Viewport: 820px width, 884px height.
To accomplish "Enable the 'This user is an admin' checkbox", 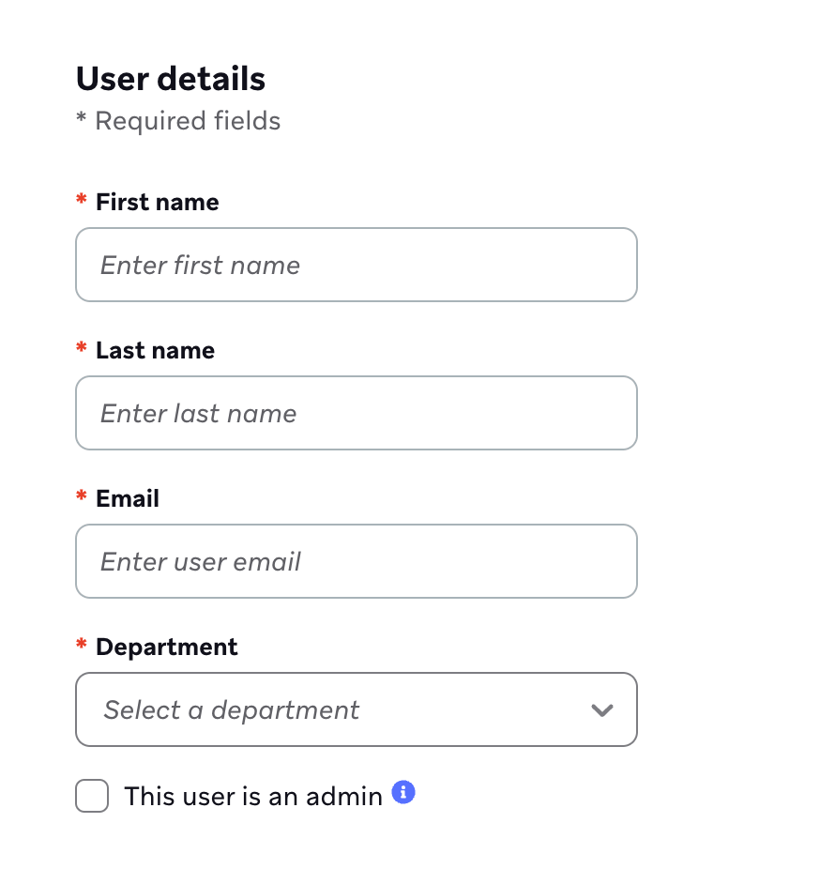I will point(92,797).
